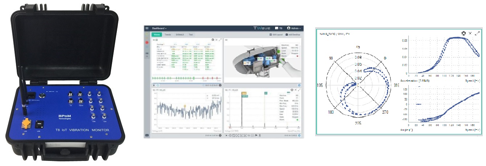Image resolution: width=486 pixels, height=166 pixels.
Task: Click the globe icon below the turbine widget
Action: click(x=299, y=85)
